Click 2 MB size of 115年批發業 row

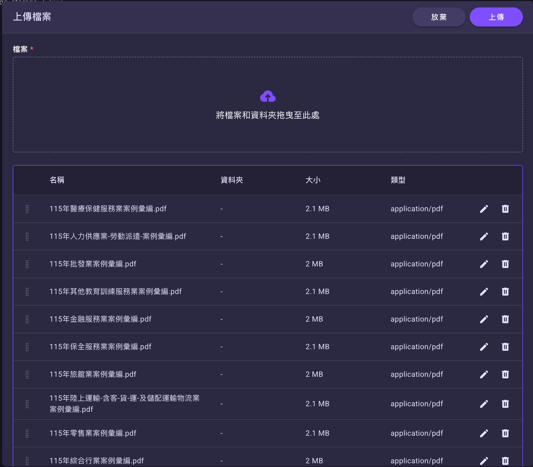coord(314,264)
